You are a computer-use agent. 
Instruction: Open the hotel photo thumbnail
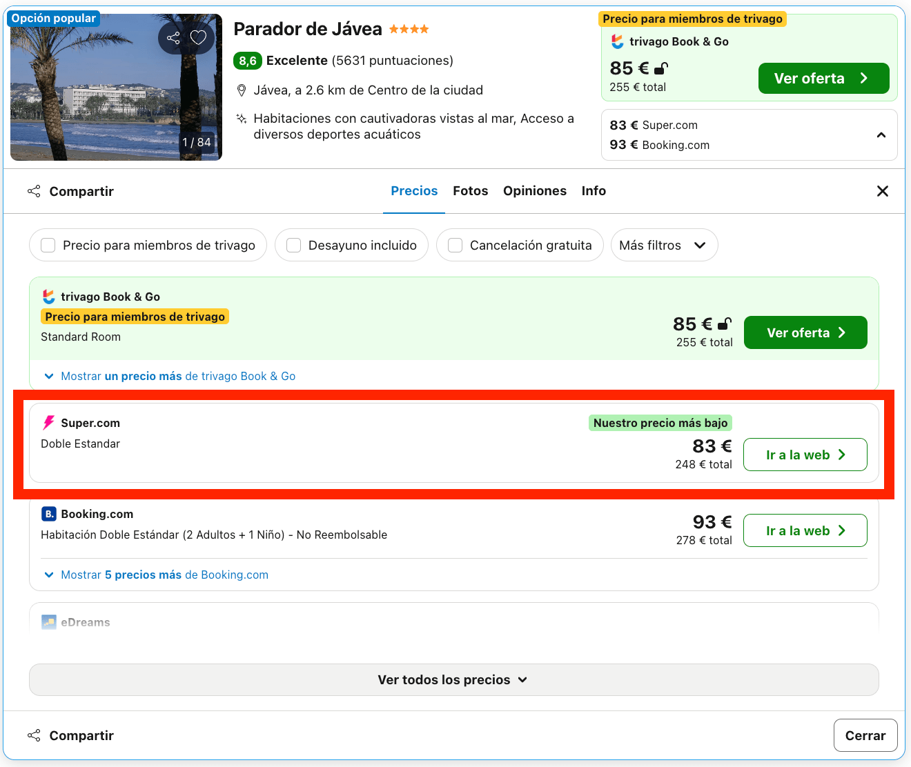[116, 87]
